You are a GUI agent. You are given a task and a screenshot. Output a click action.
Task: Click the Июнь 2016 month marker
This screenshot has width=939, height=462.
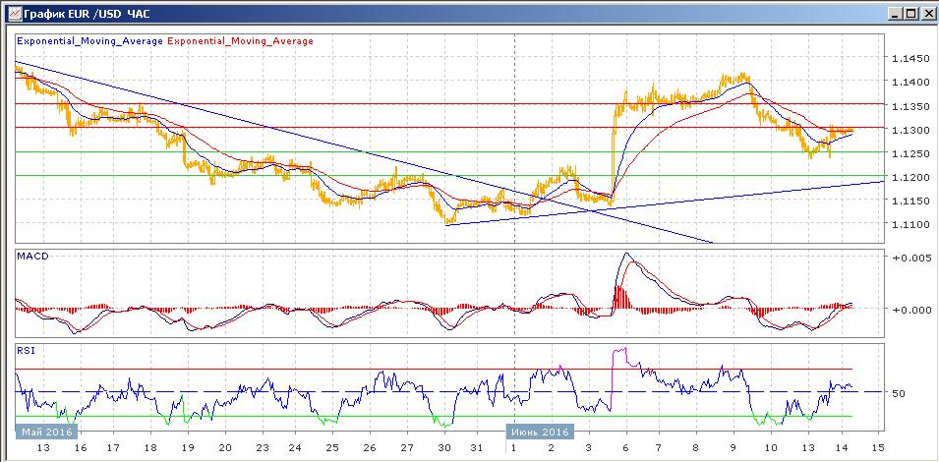click(539, 432)
